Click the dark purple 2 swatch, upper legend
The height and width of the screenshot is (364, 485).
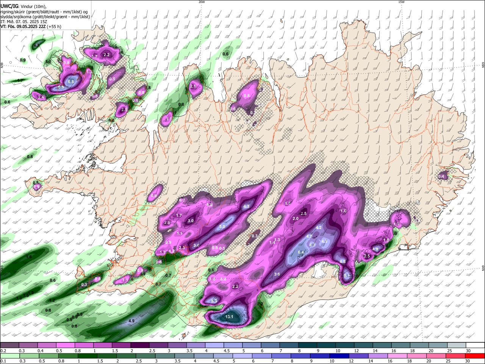[x=139, y=345]
